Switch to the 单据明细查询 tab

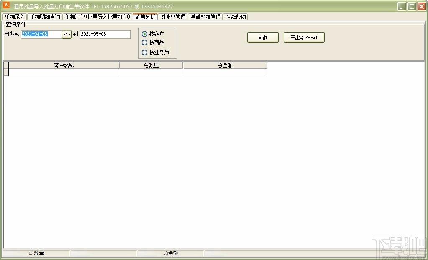click(x=45, y=17)
